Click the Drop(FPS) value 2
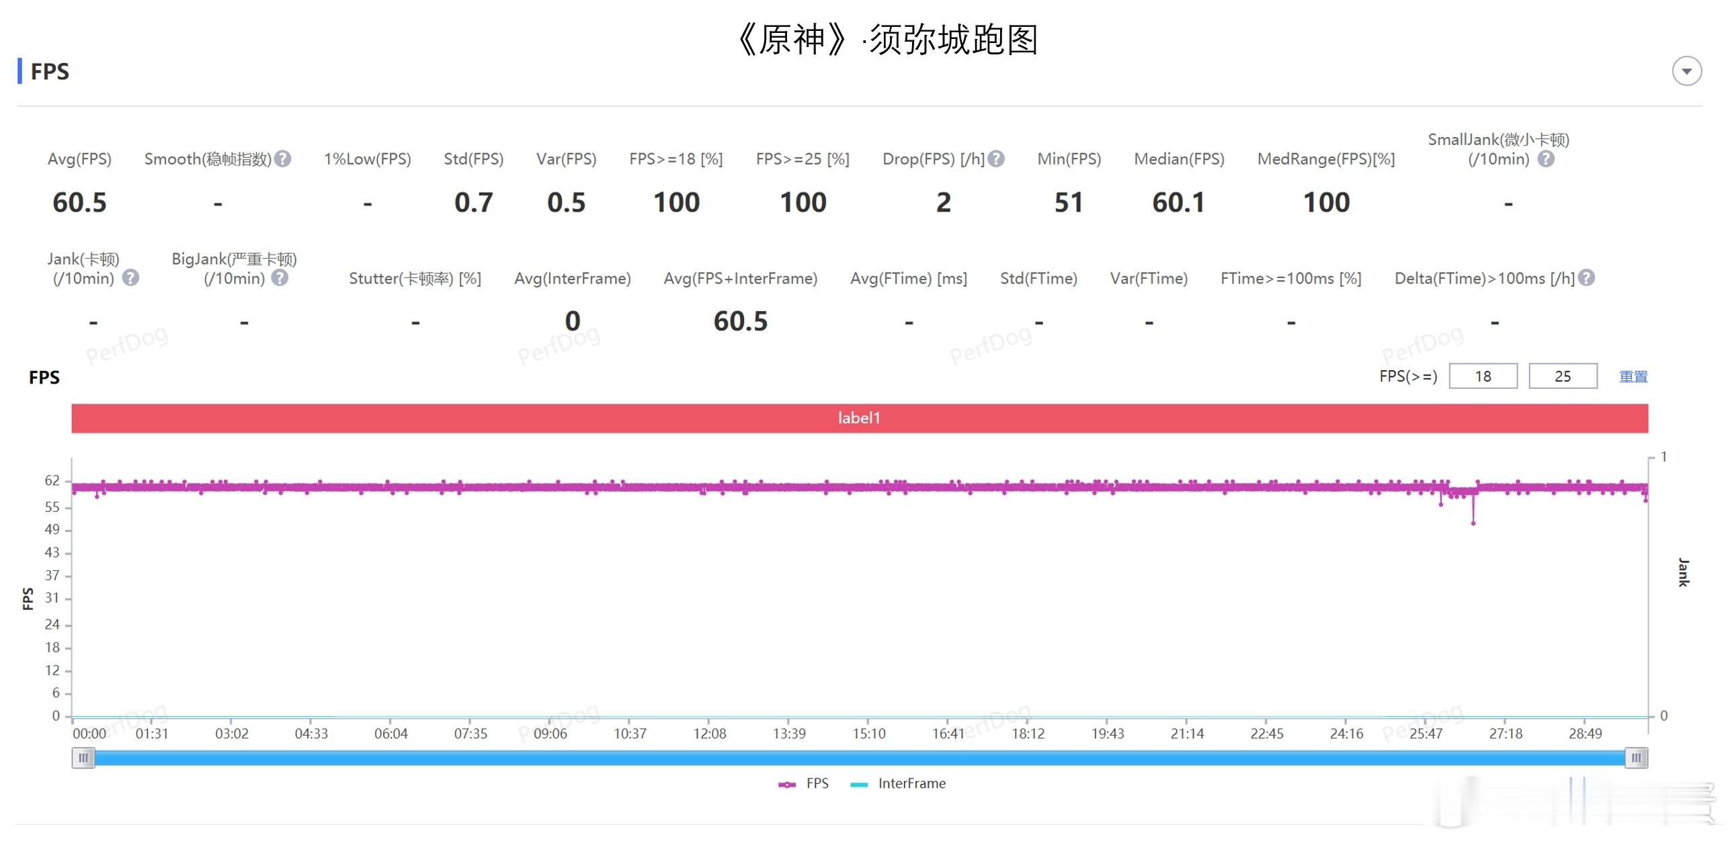1730x845 pixels. tap(944, 202)
